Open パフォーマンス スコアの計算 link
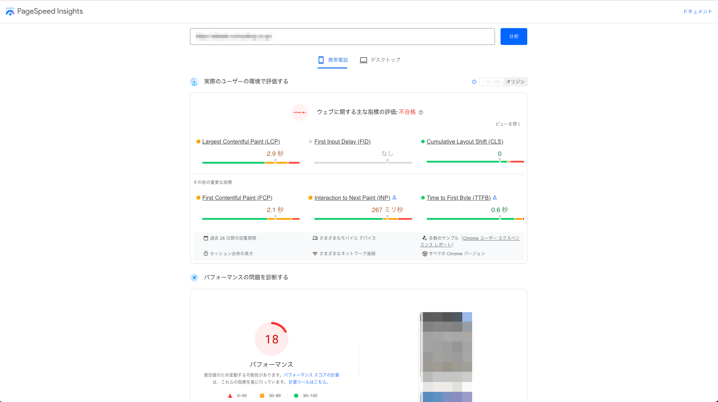The height and width of the screenshot is (402, 718). coord(312,375)
